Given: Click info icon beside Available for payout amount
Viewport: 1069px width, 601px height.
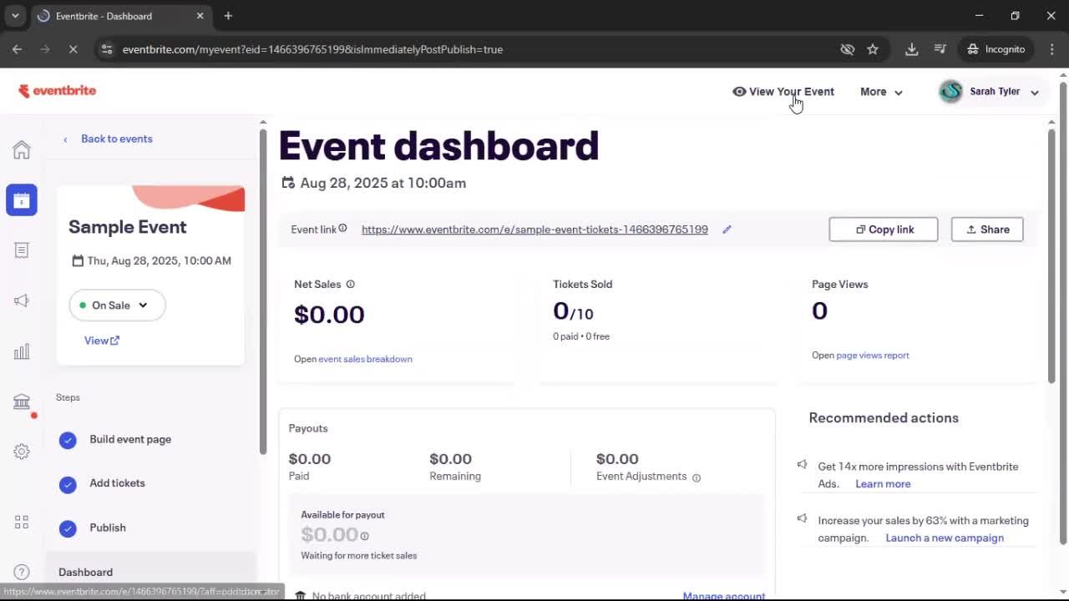Looking at the screenshot, I should pyautogui.click(x=365, y=536).
